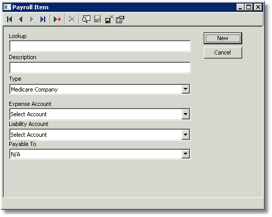Screen dimensions: 272x217
Task: Focus the Lookup text field
Action: coord(100,46)
